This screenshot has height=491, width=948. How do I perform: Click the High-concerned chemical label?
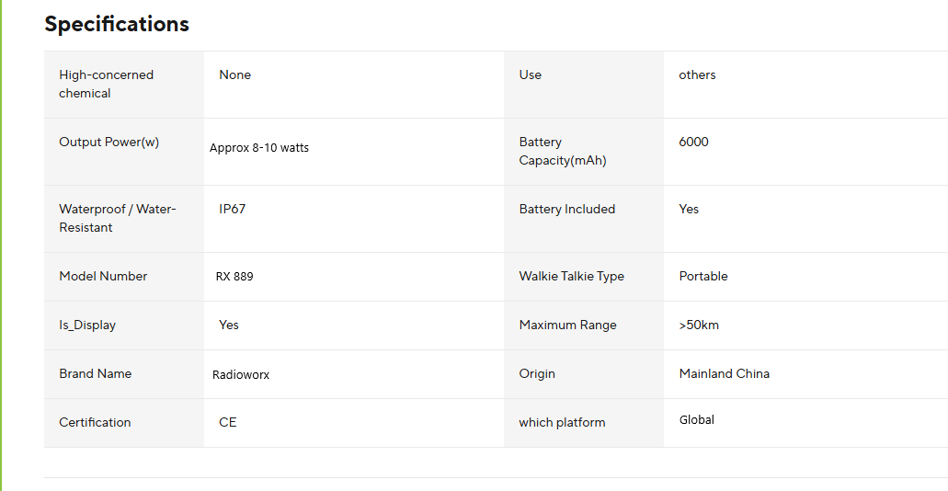pyautogui.click(x=106, y=84)
